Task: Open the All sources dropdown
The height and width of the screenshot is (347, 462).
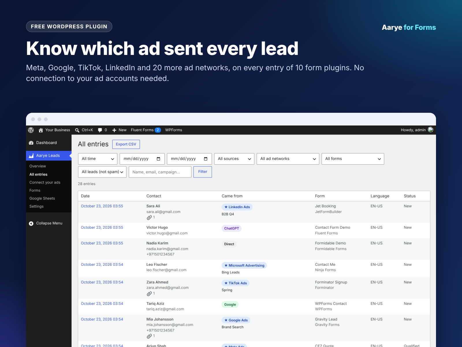Action: click(234, 159)
